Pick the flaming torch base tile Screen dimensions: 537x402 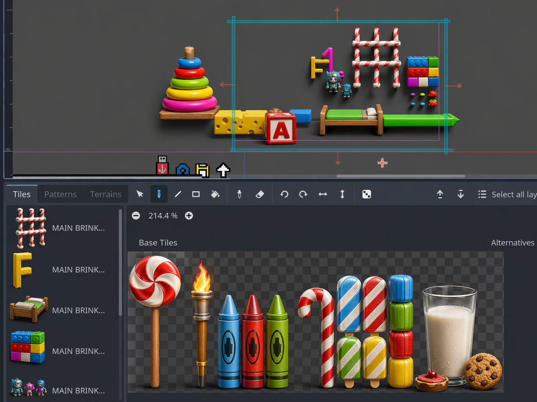point(201,324)
